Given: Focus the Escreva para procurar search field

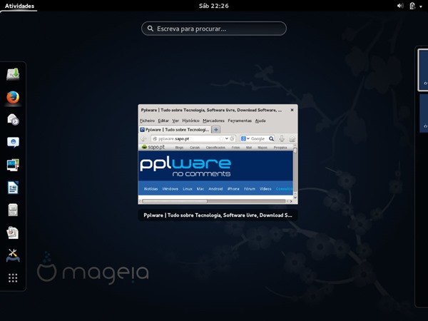Looking at the screenshot, I should point(214,29).
